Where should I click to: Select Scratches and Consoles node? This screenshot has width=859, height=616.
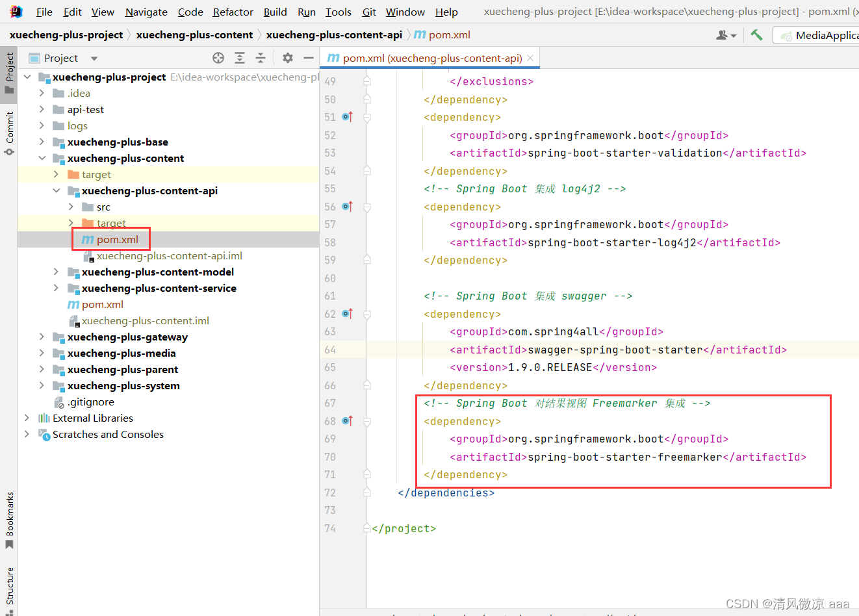[x=108, y=434]
